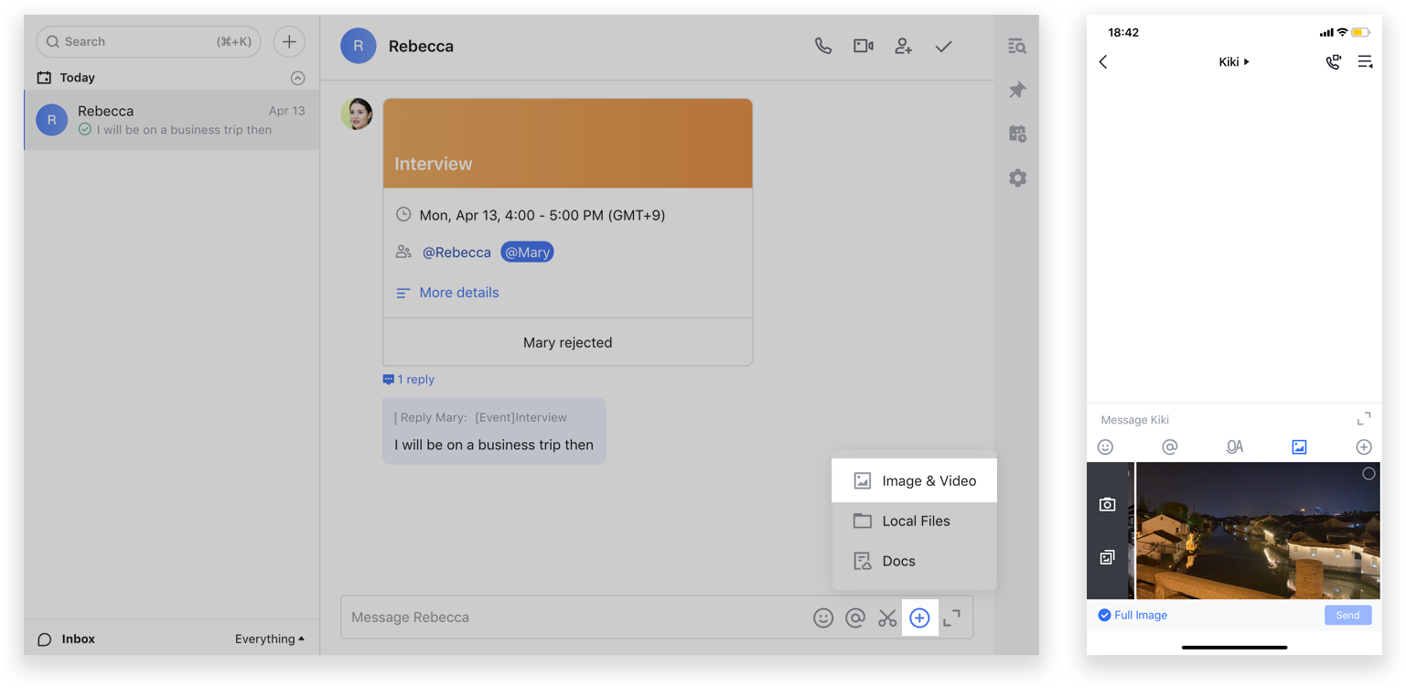This screenshot has width=1406, height=688.
Task: Open the emoji picker in the message bar
Action: [822, 618]
